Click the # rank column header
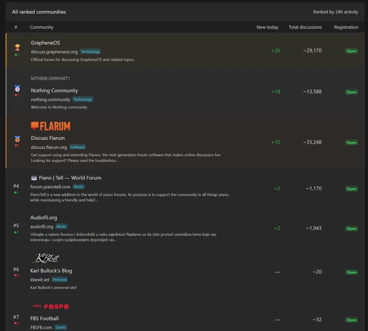The image size is (368, 331). pyautogui.click(x=16, y=27)
